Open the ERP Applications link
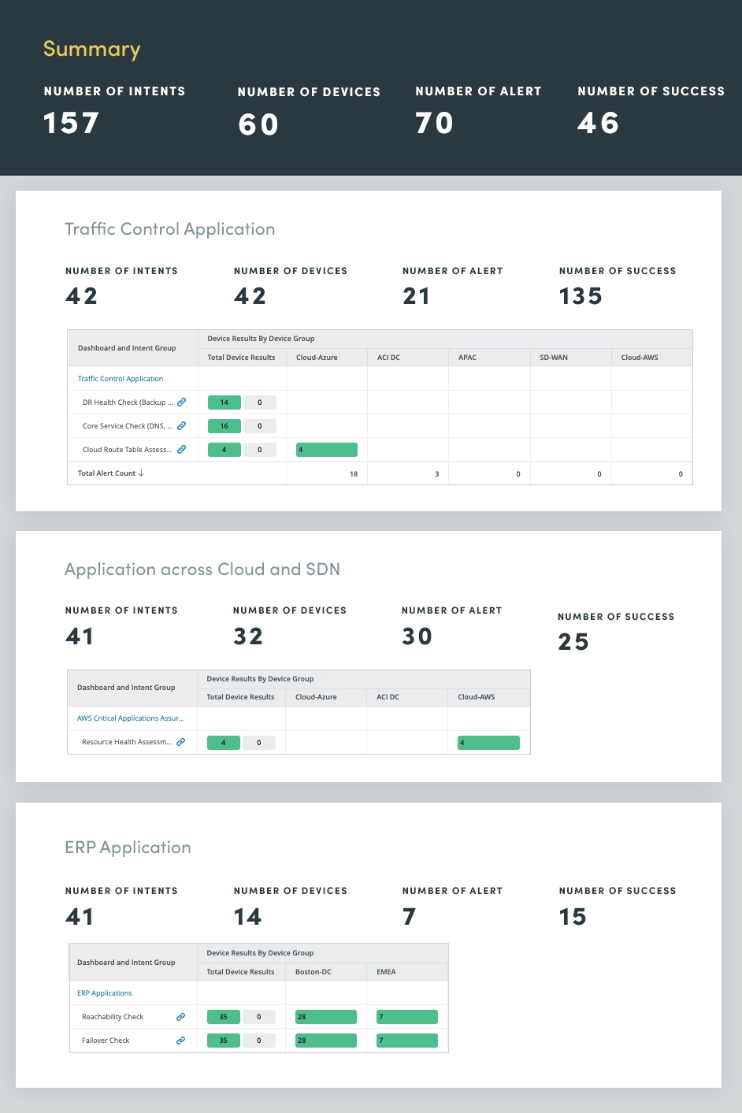The image size is (742, 1113). point(105,993)
